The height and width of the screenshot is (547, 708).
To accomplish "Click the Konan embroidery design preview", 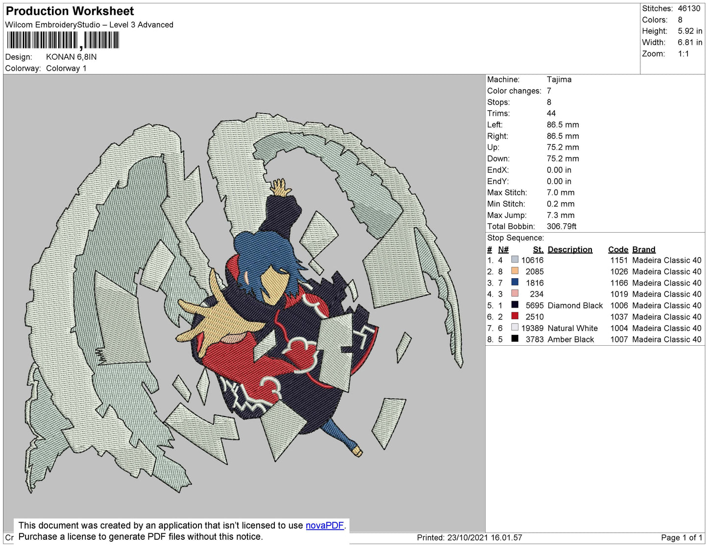I will [x=244, y=304].
